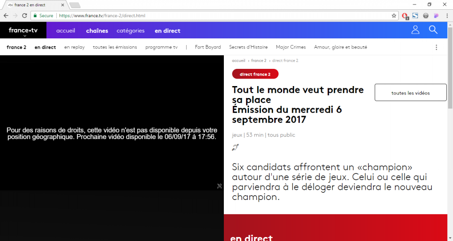Viewport: 453px width, 241px height.
Task: Minimize the browser window
Action: (414, 4)
